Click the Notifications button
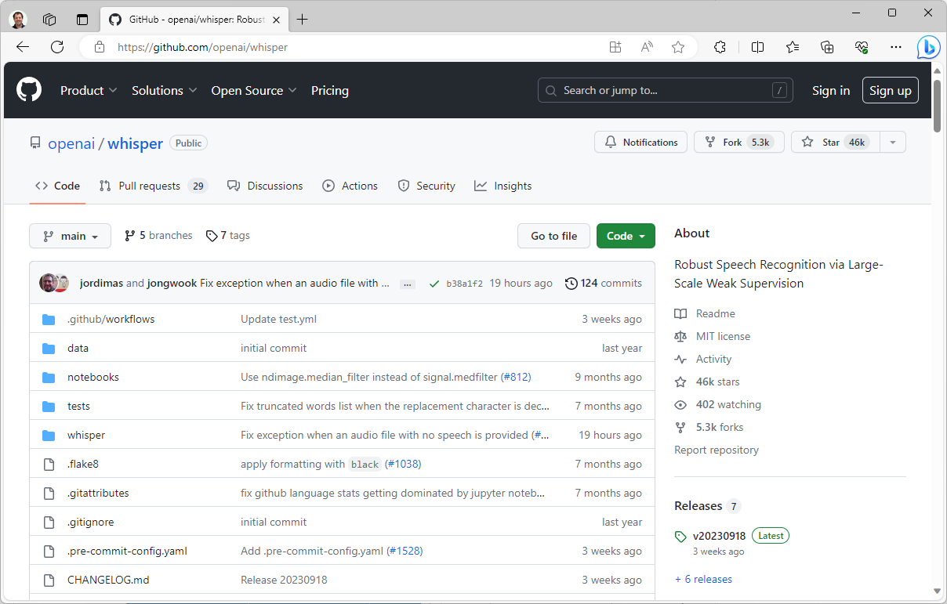This screenshot has height=604, width=947. tap(640, 142)
